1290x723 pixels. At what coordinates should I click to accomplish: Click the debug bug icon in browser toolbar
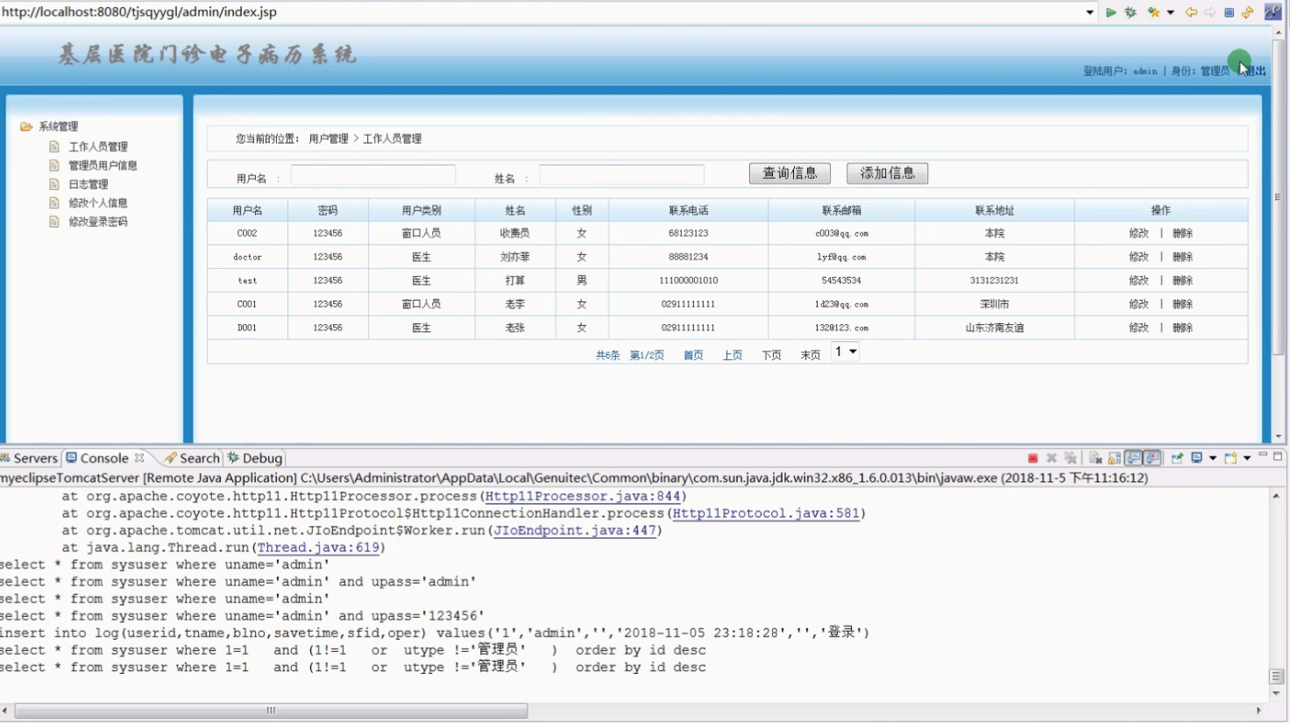coord(1131,12)
